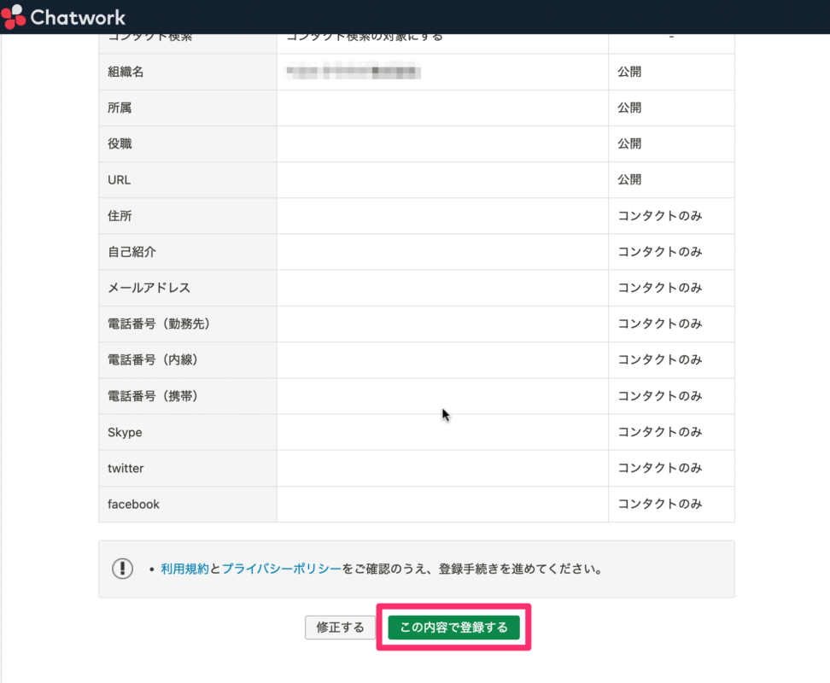Click the empty 役職 value cell

point(441,143)
